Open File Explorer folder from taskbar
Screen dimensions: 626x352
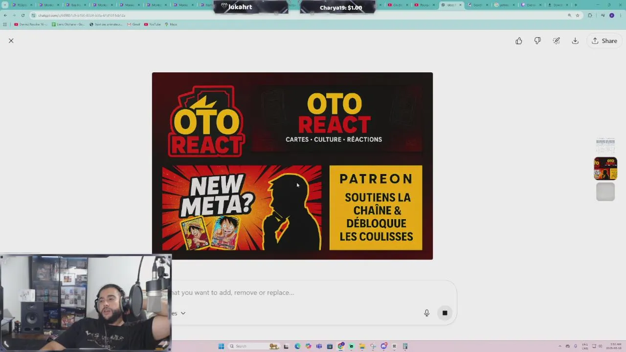pos(362,346)
